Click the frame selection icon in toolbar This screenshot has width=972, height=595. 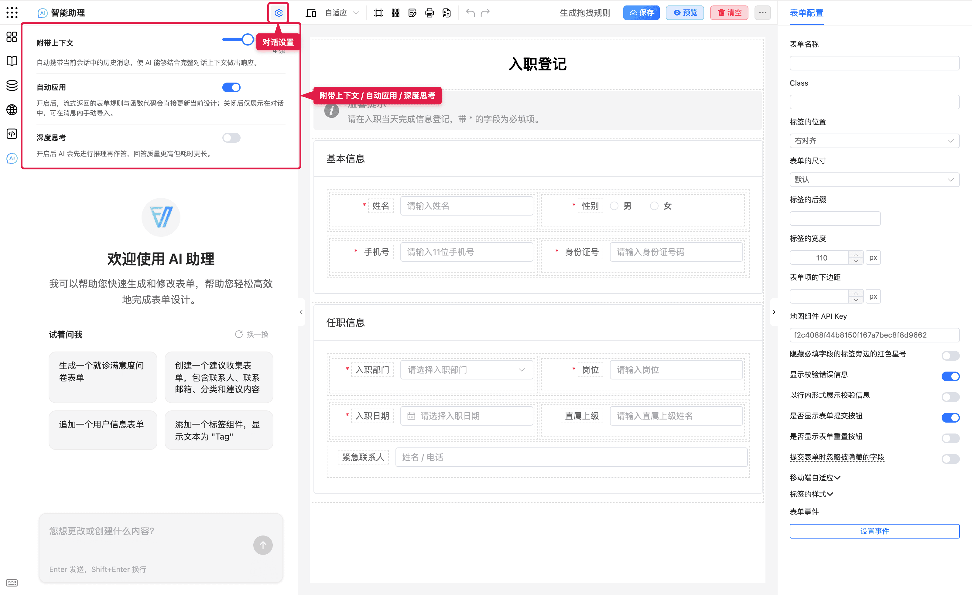click(378, 13)
